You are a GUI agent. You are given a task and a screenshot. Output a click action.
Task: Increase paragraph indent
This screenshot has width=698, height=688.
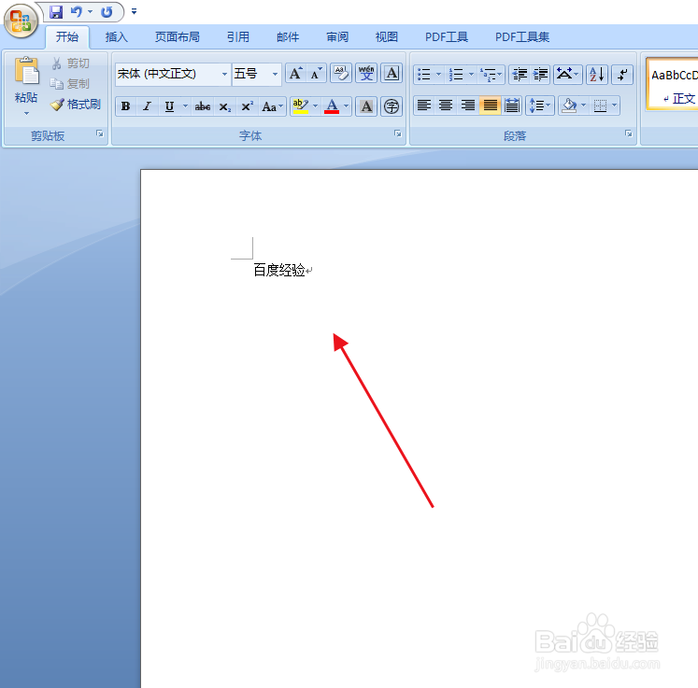point(540,74)
